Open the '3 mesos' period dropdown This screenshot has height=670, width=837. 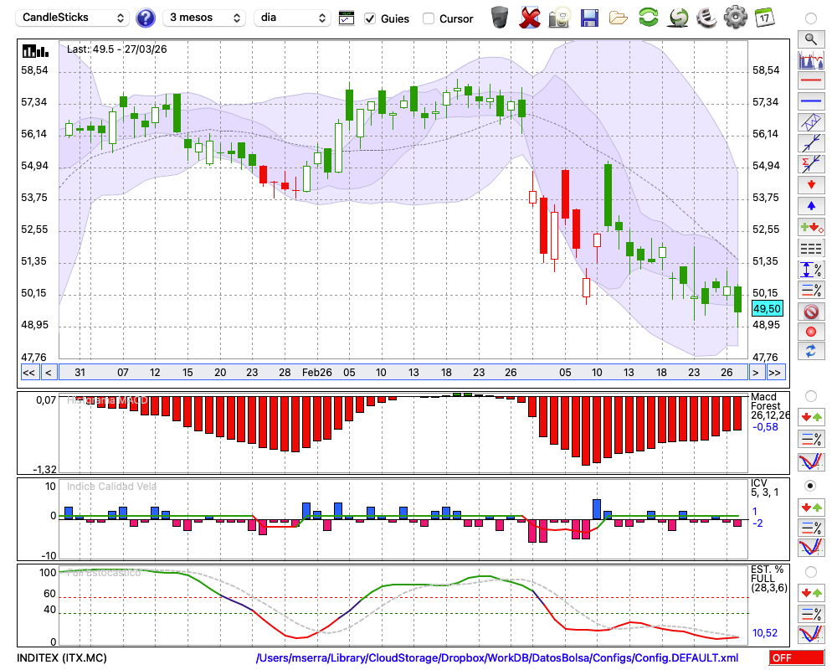tap(203, 18)
